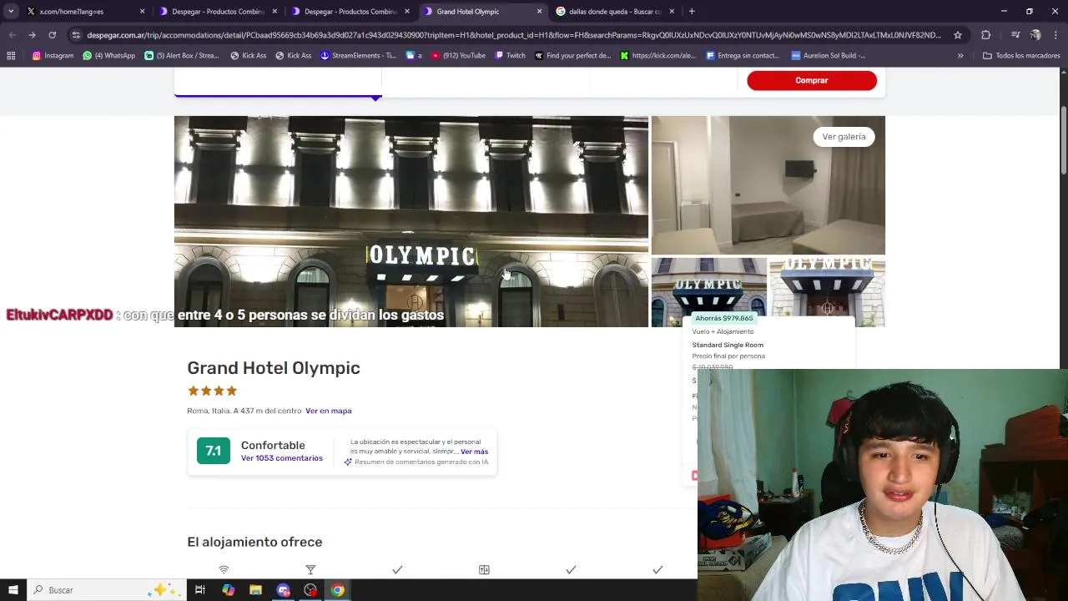Open the Discord taskbar icon
This screenshot has height=601, width=1068.
[x=283, y=590]
